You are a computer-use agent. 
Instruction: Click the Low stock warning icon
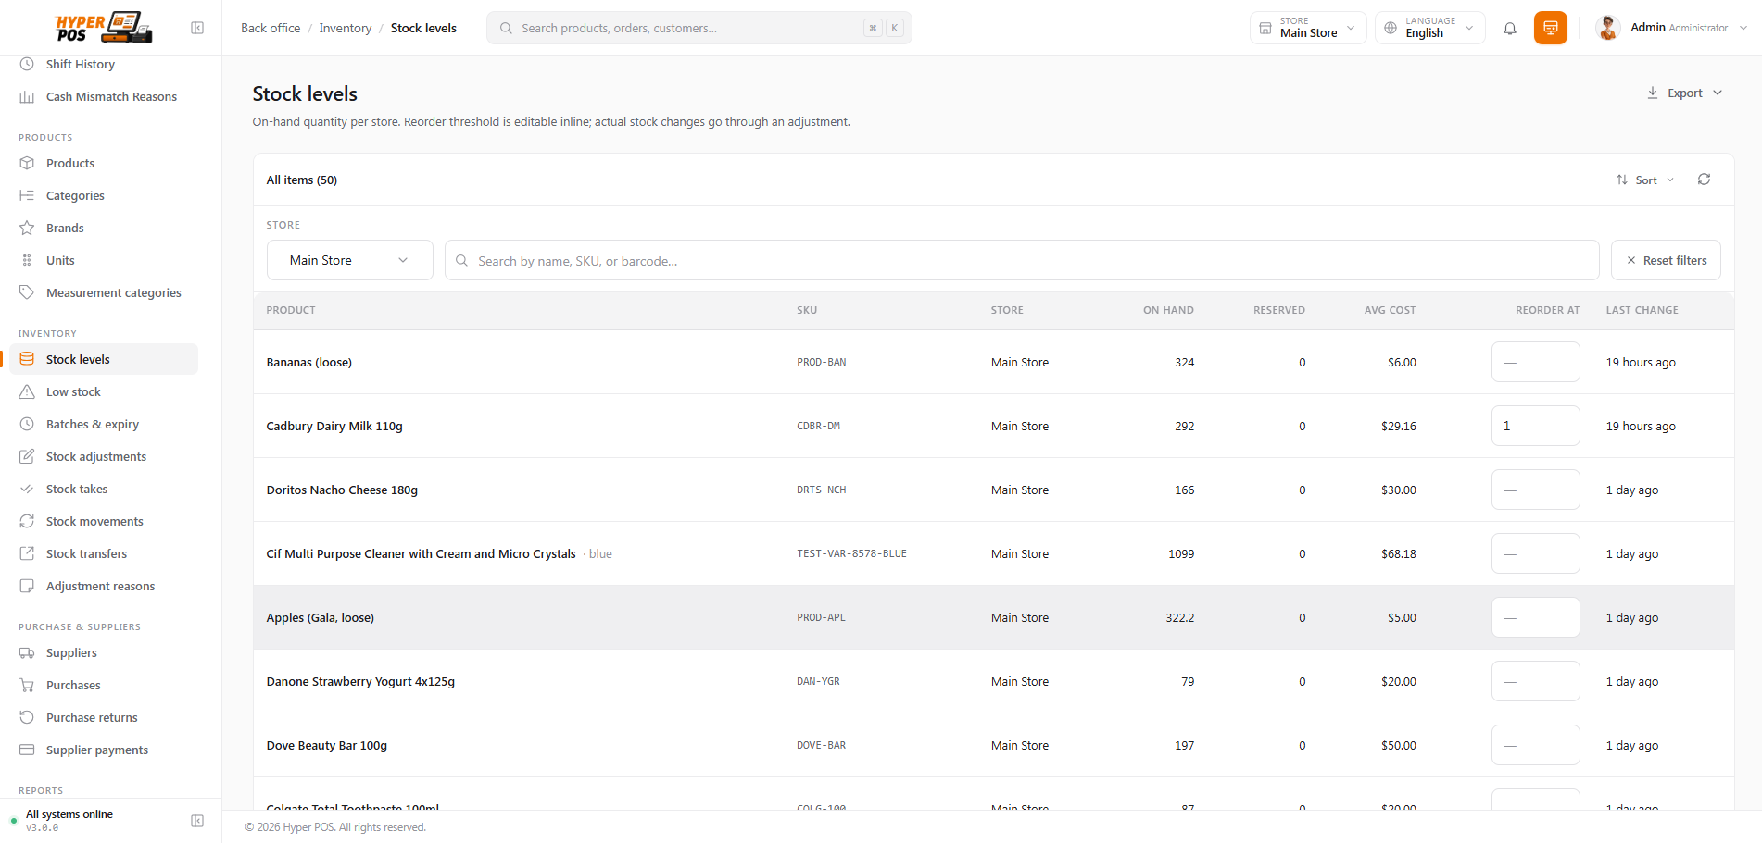[x=27, y=391]
